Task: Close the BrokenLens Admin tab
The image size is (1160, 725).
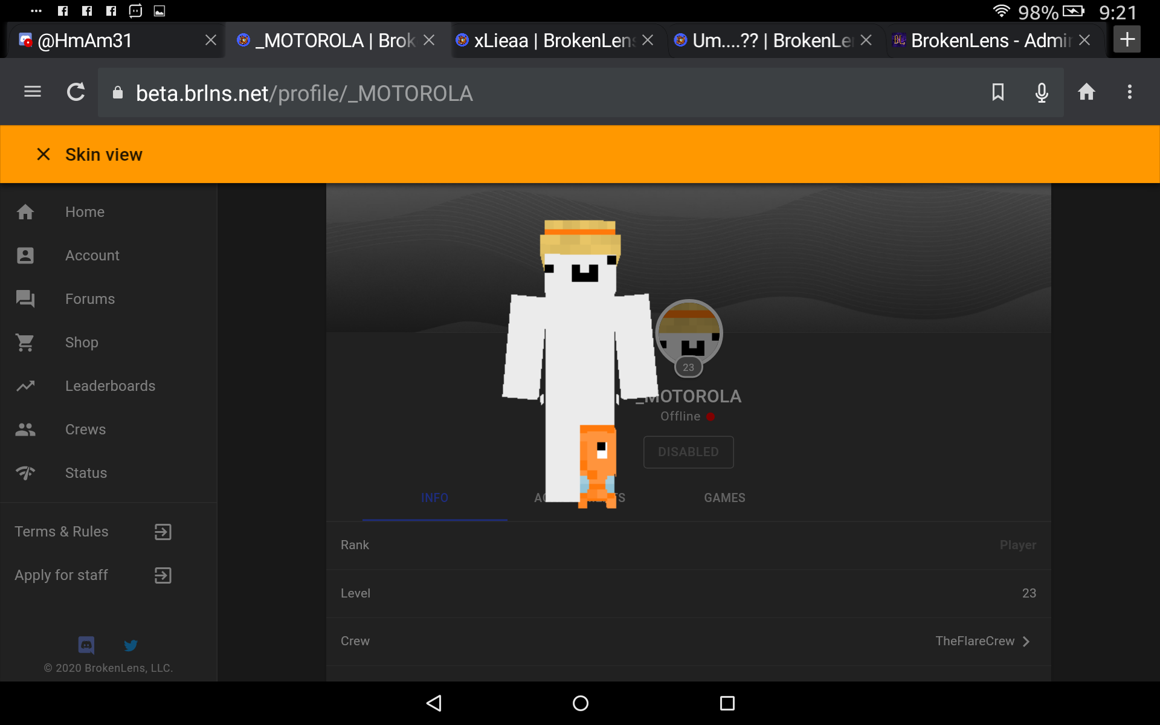Action: coord(1084,40)
